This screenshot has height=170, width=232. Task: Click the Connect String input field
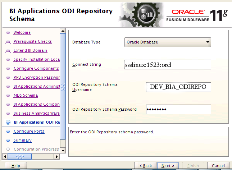pos(168,65)
